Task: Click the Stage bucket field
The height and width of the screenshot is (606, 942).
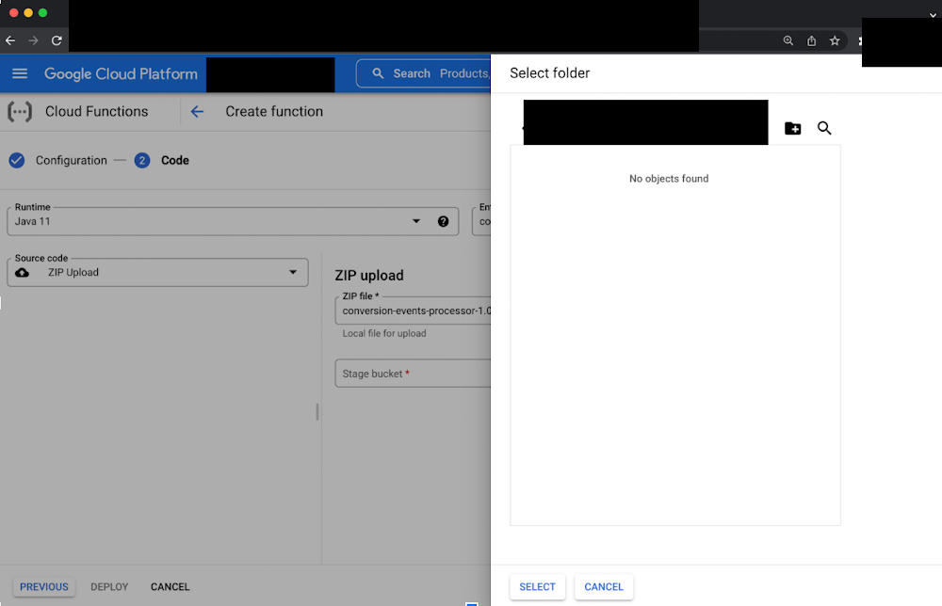Action: click(x=413, y=374)
